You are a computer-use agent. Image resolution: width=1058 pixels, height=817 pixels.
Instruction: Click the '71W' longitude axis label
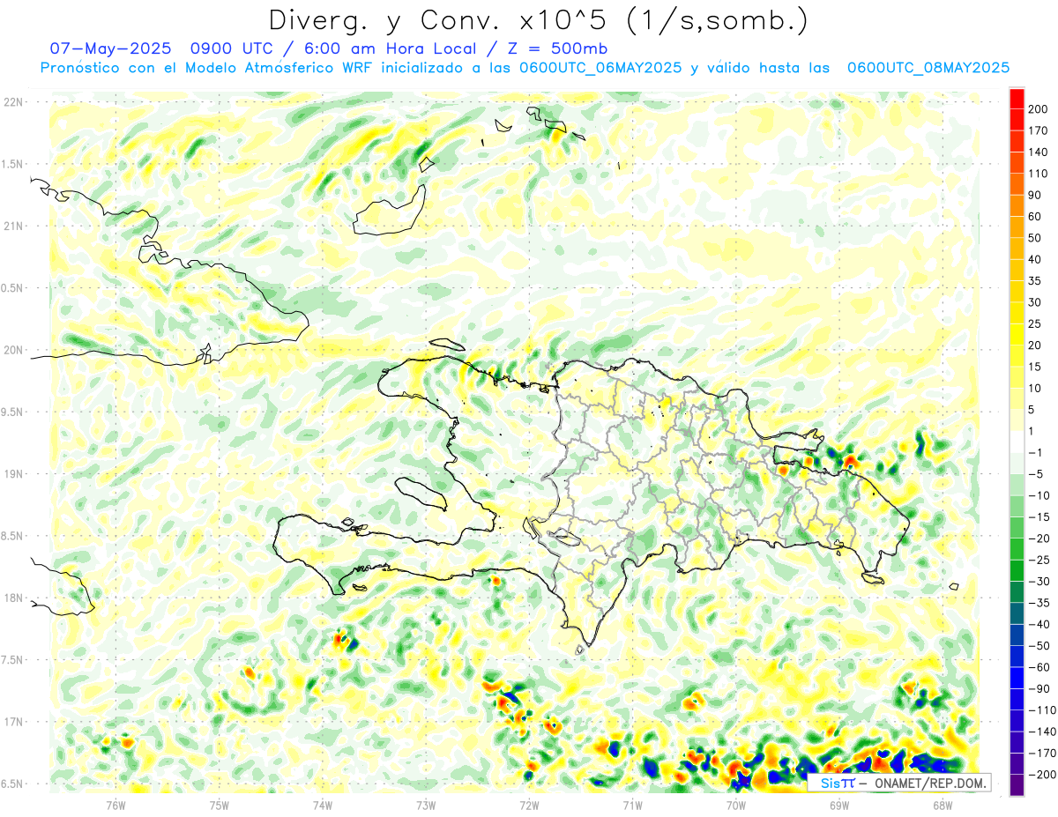tap(632, 804)
